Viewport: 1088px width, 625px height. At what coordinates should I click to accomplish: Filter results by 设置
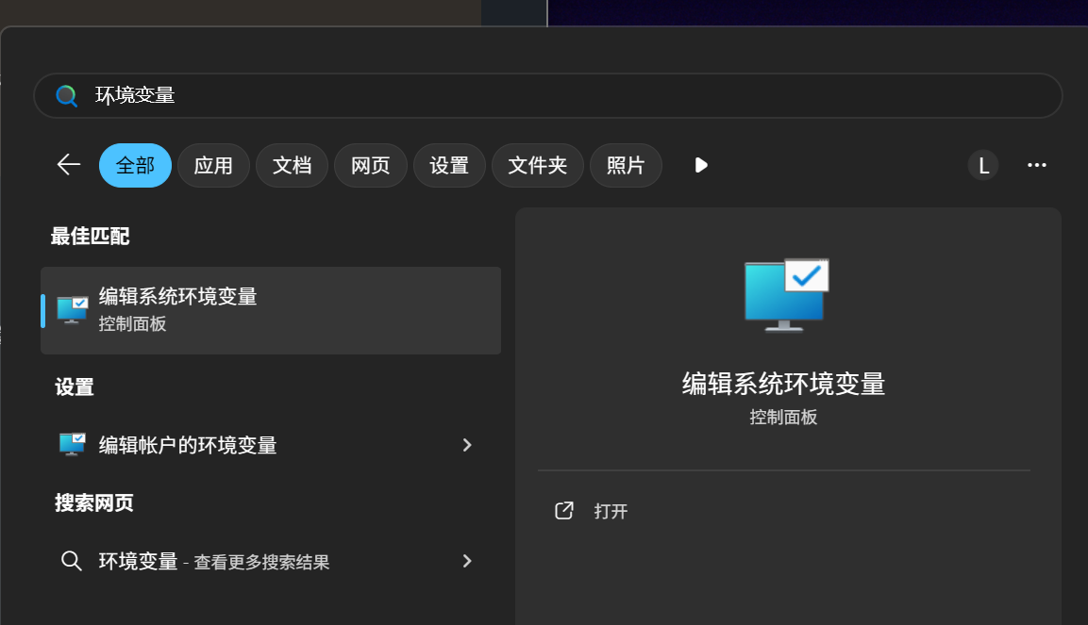[449, 166]
